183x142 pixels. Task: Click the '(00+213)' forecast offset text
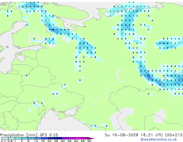point(174,135)
